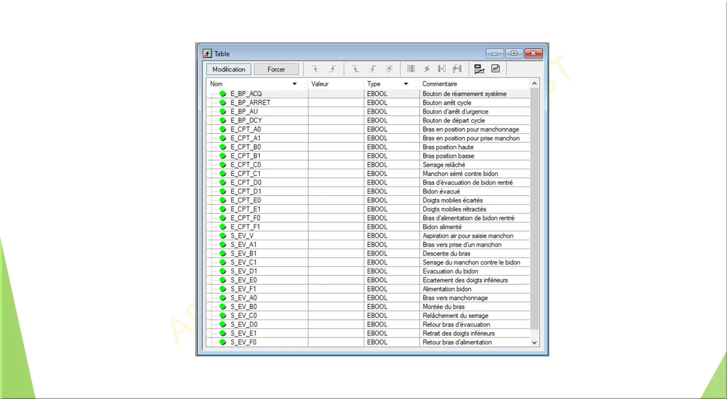727x399 pixels.
Task: Click the green indicator next to E_BP_AU
Action: 223,112
